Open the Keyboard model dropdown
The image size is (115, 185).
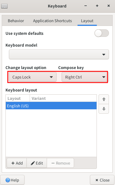coord(59,54)
